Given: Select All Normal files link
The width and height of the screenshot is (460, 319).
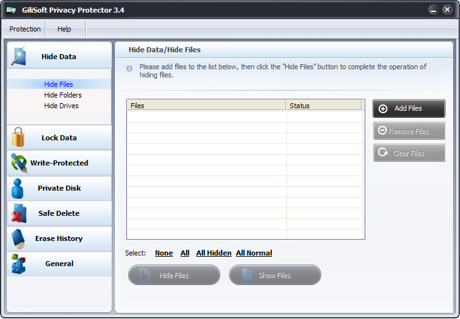Looking at the screenshot, I should coord(254,253).
